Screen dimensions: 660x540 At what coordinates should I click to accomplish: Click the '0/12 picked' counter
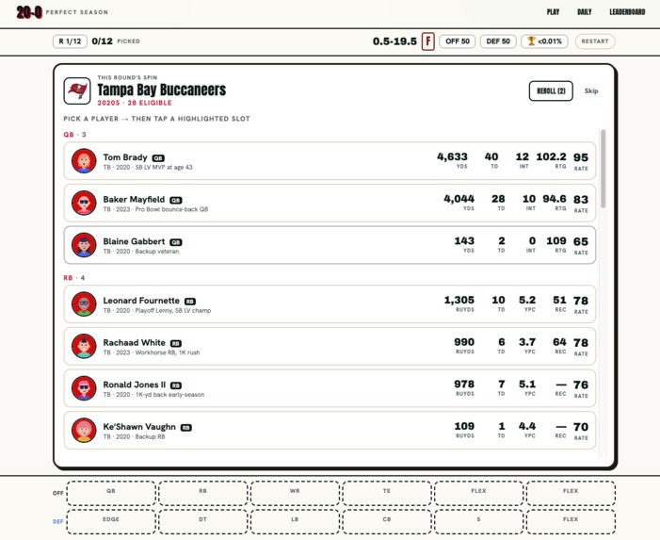(116, 41)
